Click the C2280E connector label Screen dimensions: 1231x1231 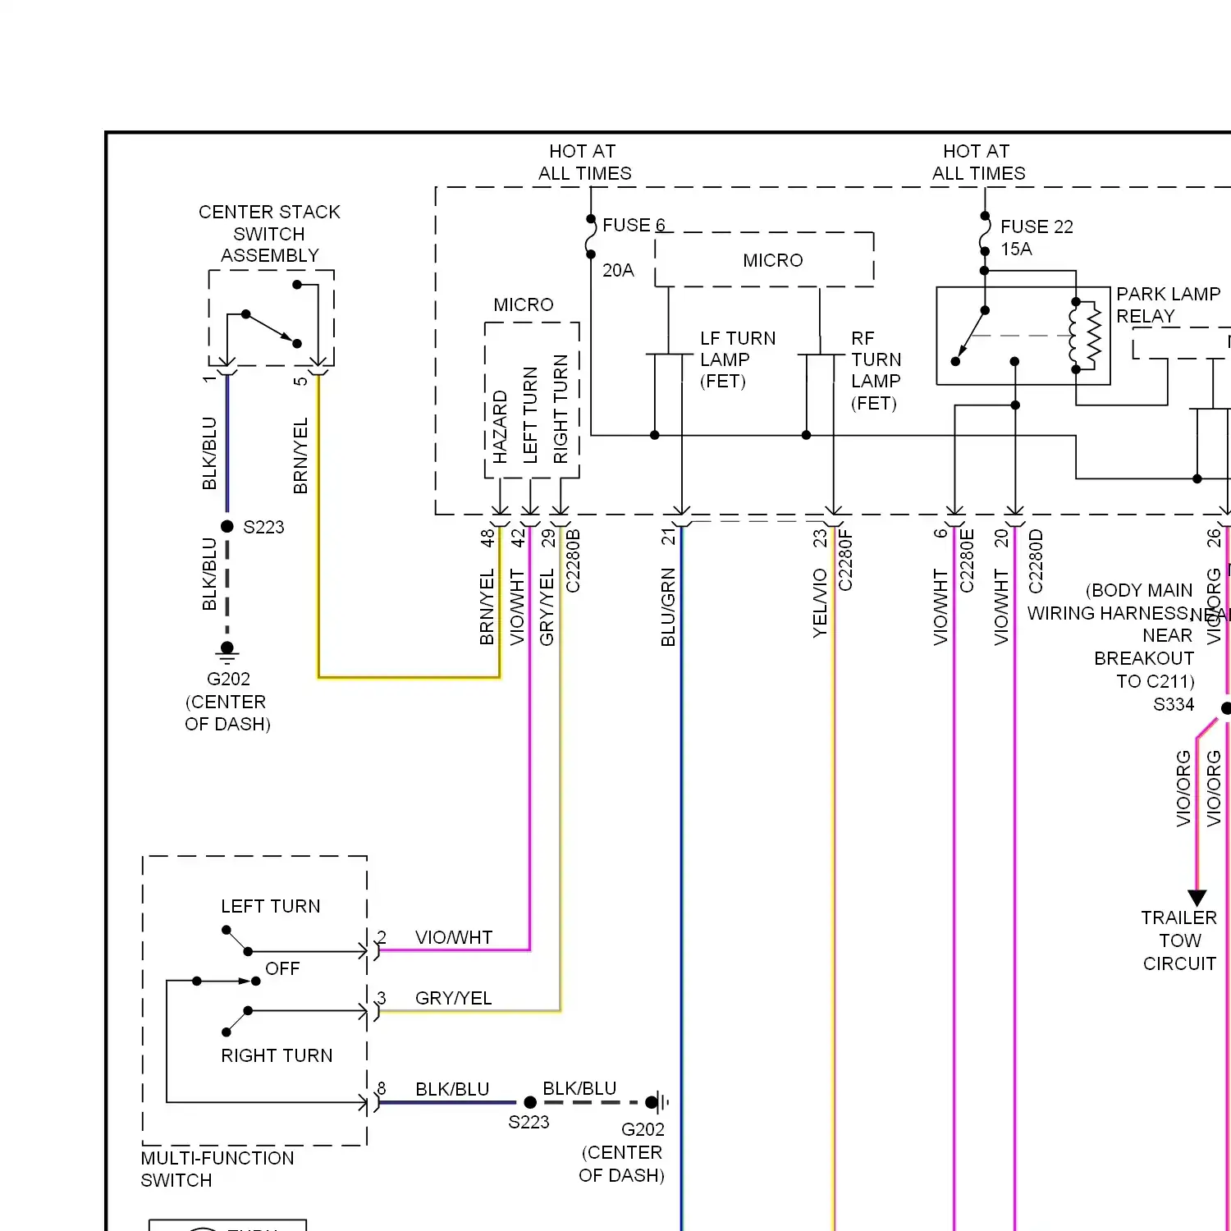[x=967, y=561]
